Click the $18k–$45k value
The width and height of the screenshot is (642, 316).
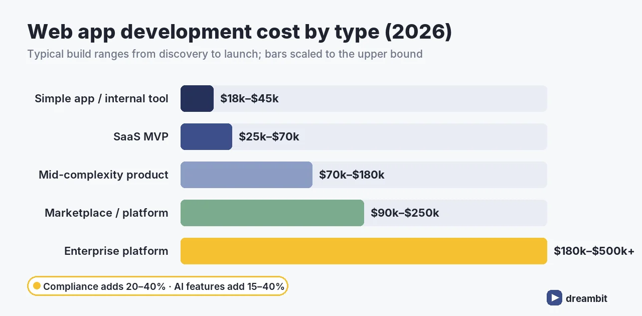click(x=249, y=99)
